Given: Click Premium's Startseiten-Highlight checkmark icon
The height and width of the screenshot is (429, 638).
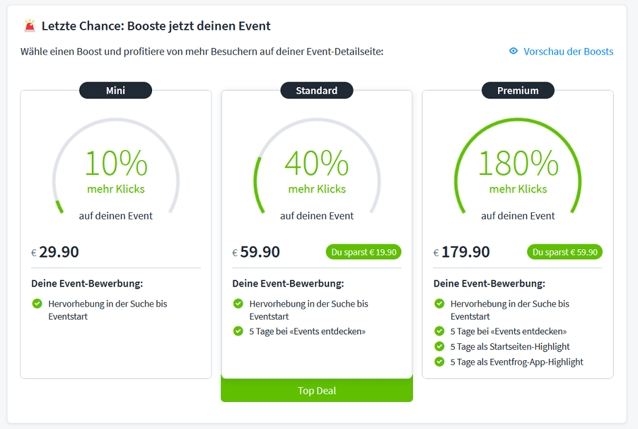Looking at the screenshot, I should point(439,347).
